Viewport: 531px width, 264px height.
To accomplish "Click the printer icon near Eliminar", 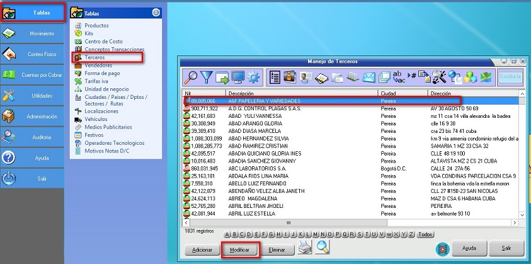I will tap(305, 248).
